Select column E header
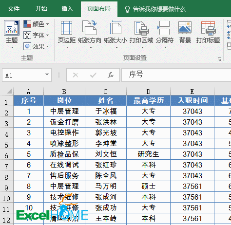Viewport: 231px width, 225px height. [192, 92]
